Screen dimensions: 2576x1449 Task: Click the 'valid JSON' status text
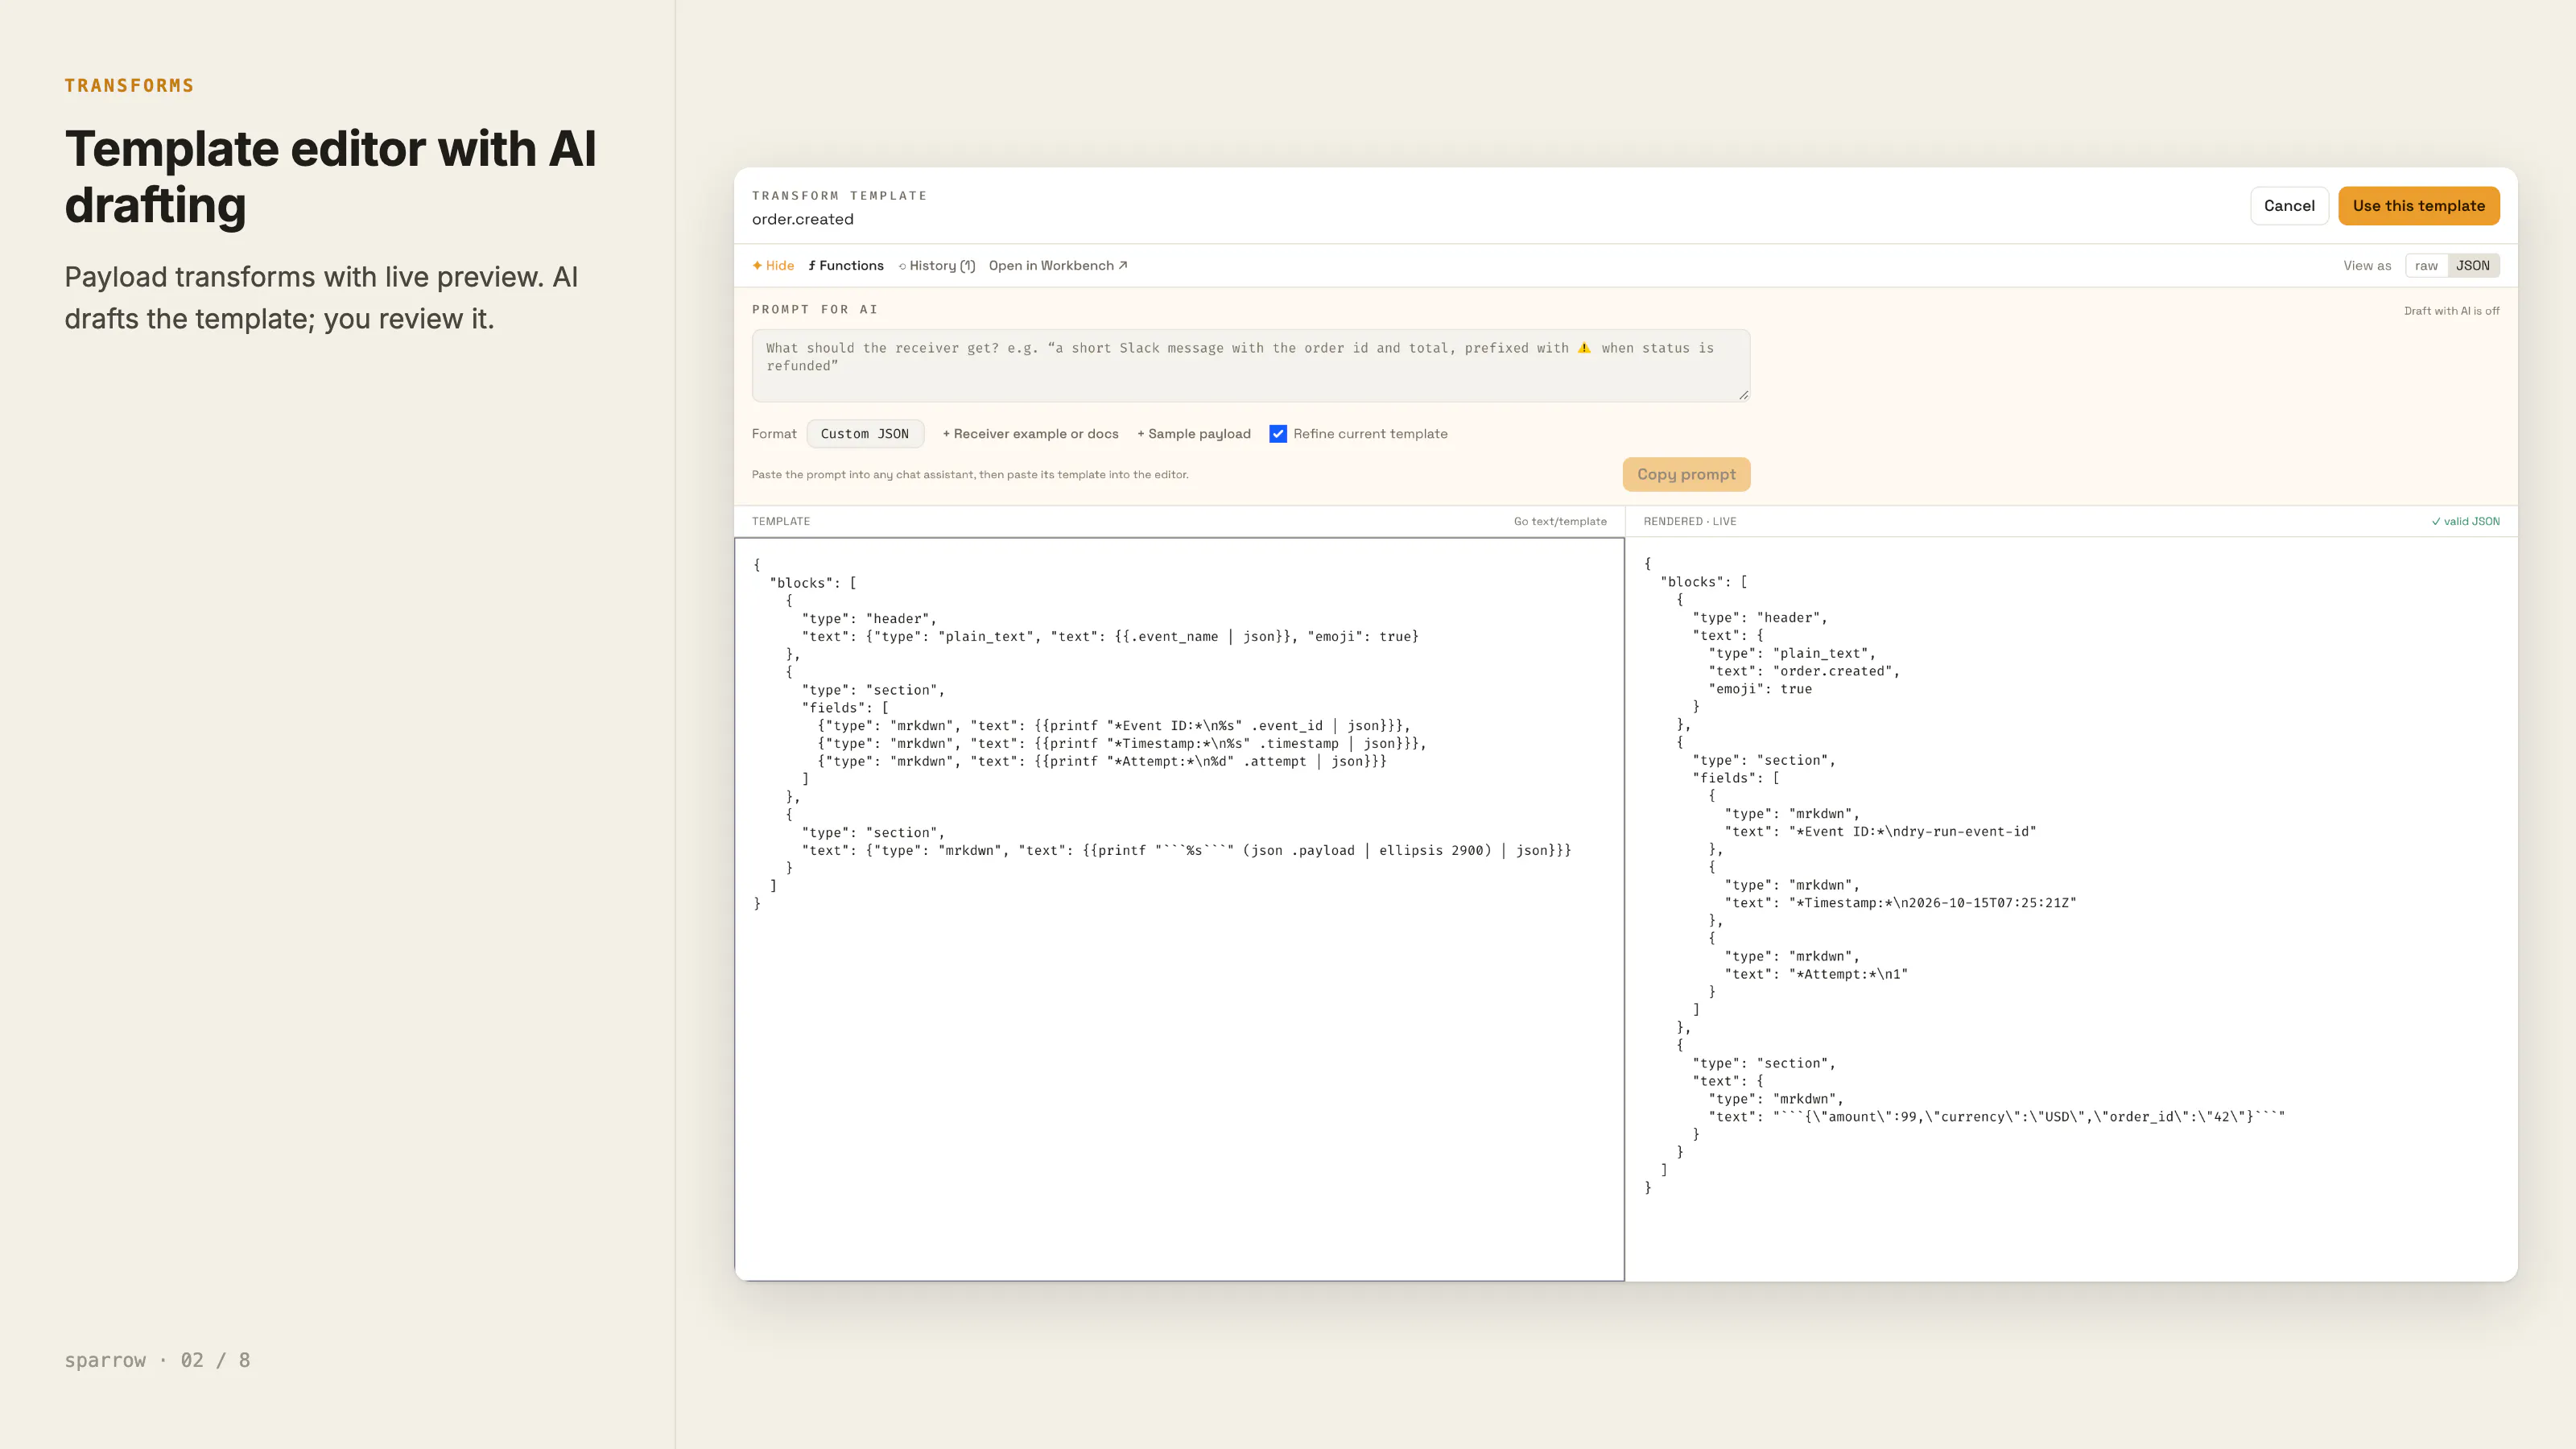[x=2466, y=521]
